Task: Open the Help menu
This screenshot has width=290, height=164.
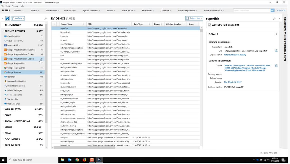Action: (x=22, y=6)
